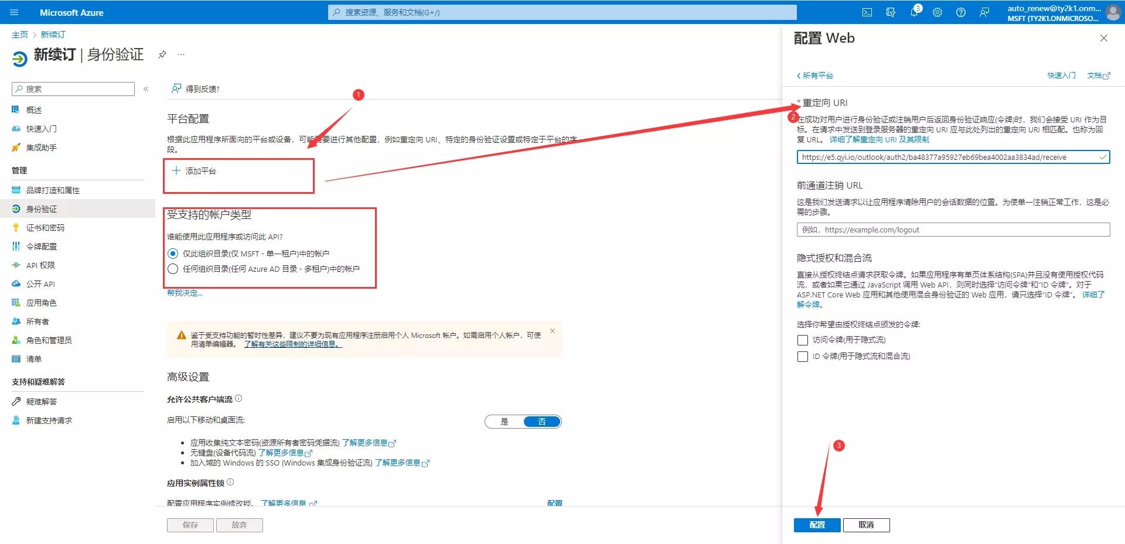1125x544 pixels.
Task: Open Cloud Shell icon in top bar
Action: (x=867, y=12)
